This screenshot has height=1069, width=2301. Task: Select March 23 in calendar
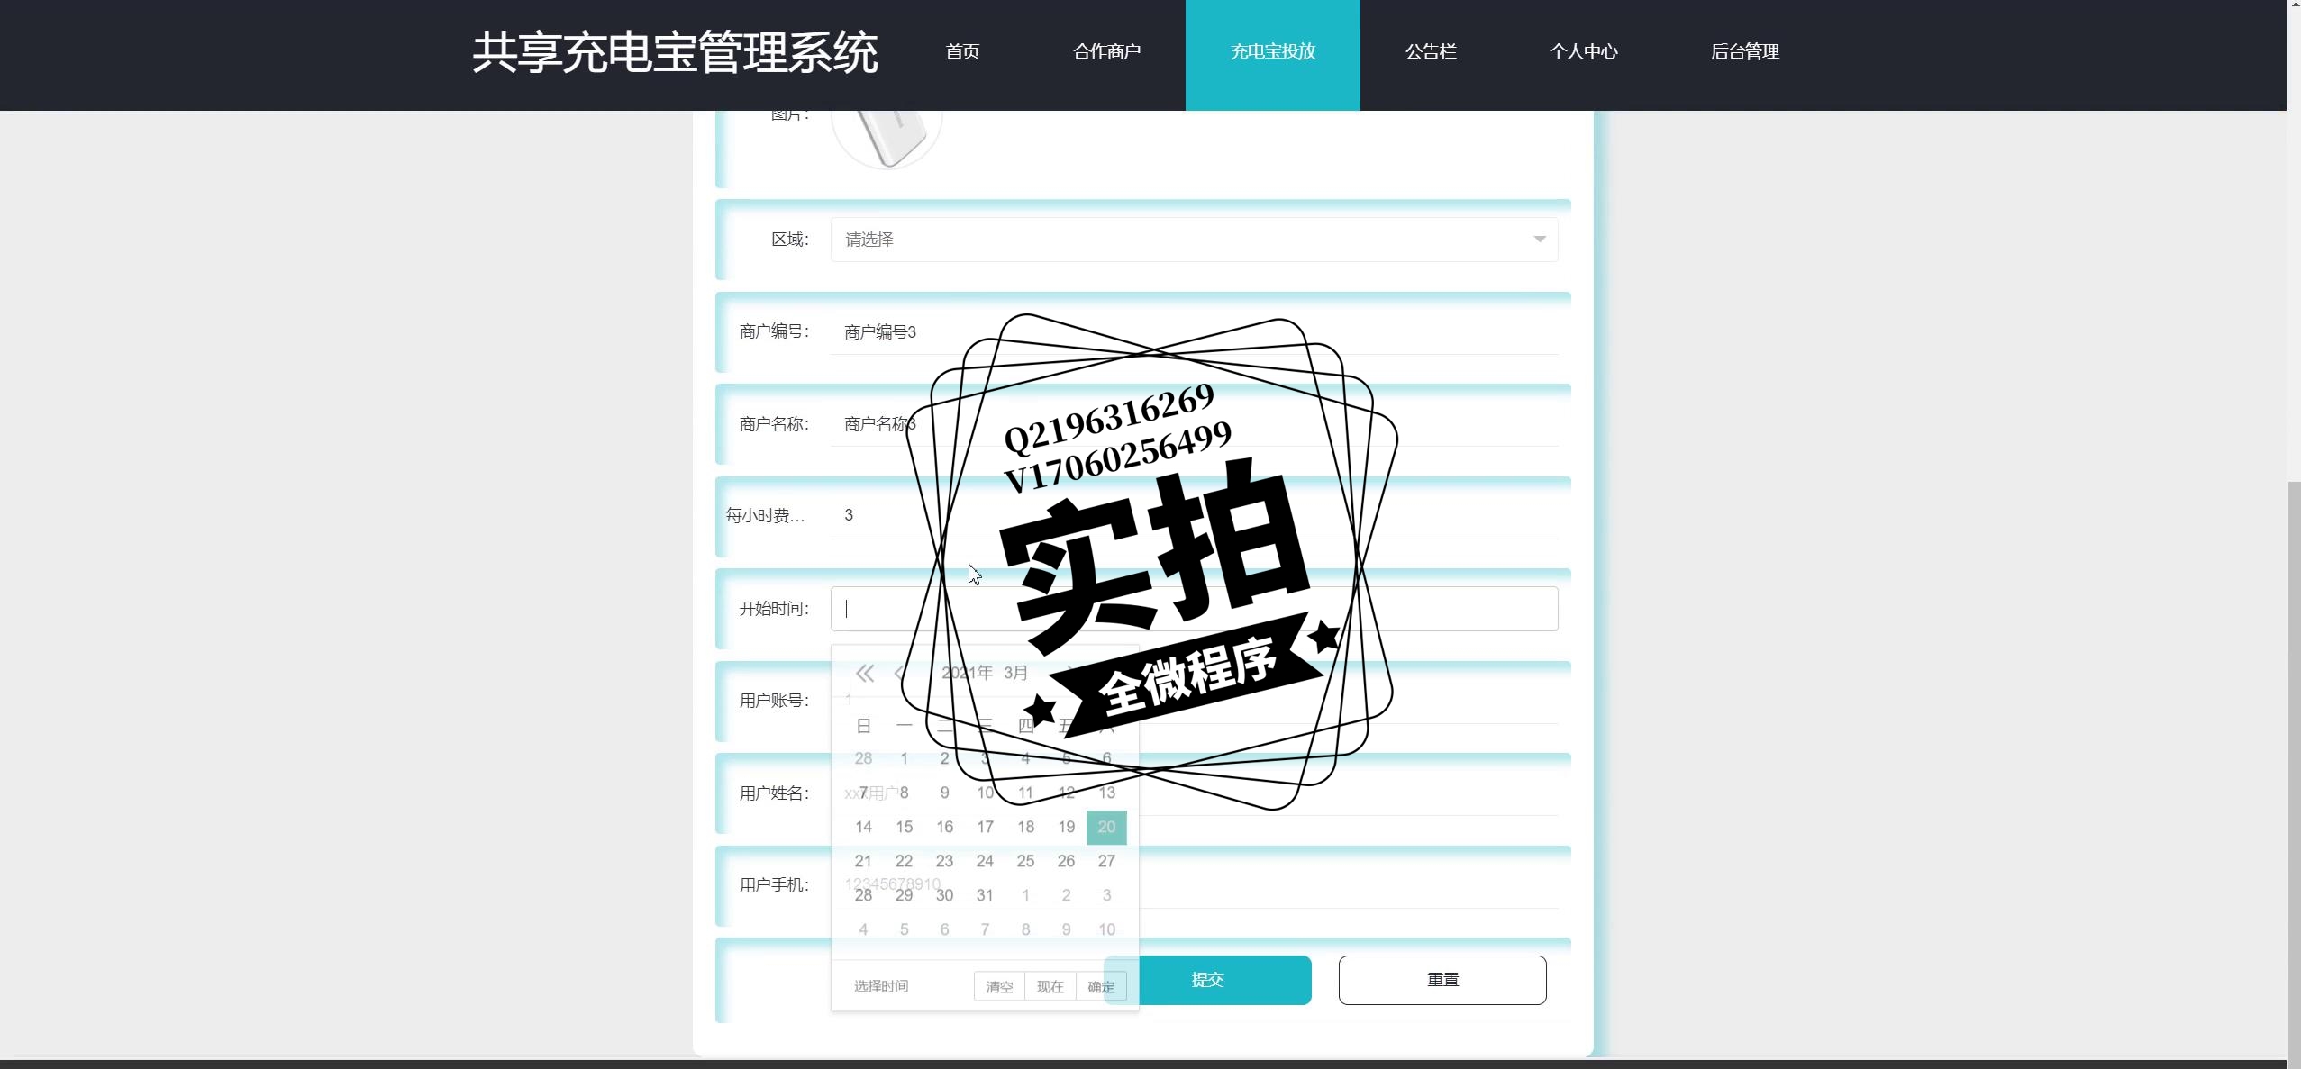coord(944,862)
